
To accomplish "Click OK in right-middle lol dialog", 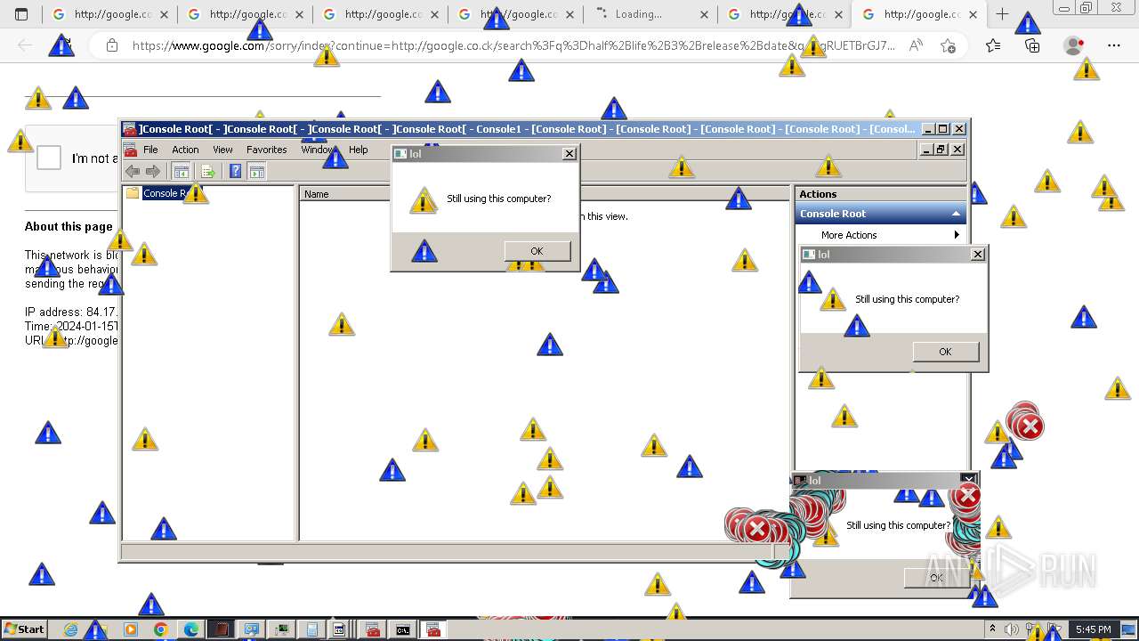I will [x=945, y=352].
